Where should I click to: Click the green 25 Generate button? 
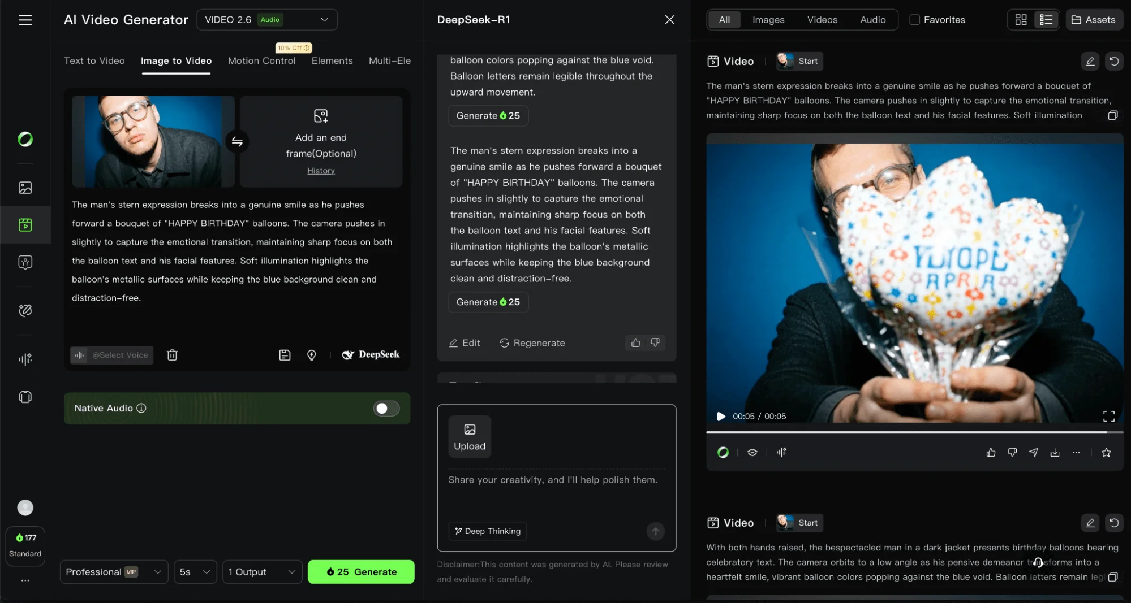(361, 572)
